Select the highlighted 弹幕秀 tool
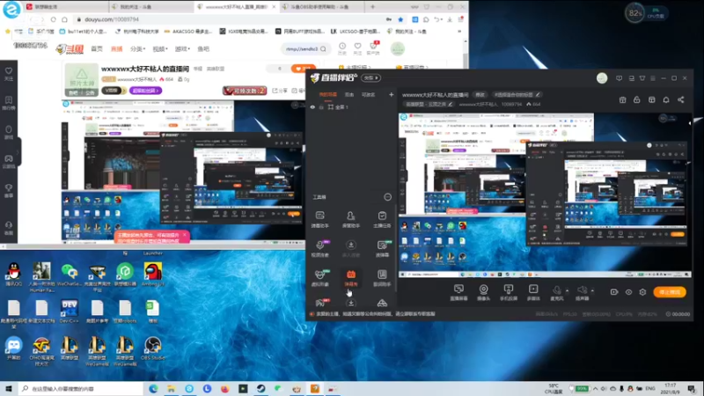The height and width of the screenshot is (396, 704). (350, 277)
